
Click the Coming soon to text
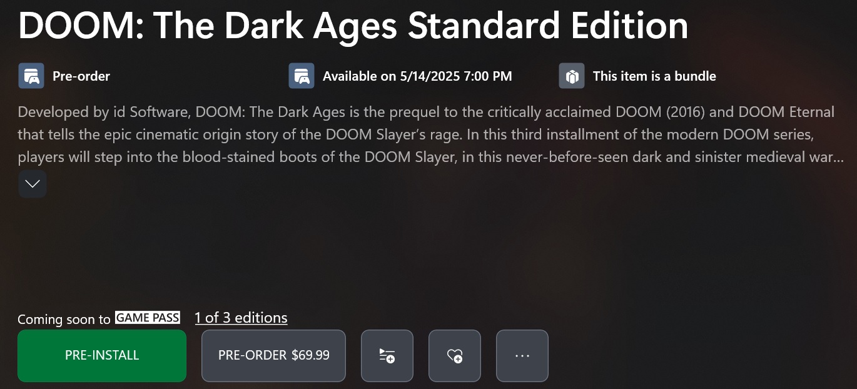(x=64, y=319)
